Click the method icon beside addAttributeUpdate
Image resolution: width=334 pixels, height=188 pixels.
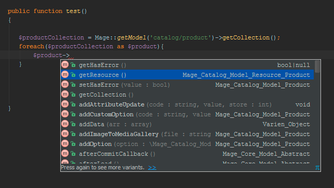click(65, 104)
